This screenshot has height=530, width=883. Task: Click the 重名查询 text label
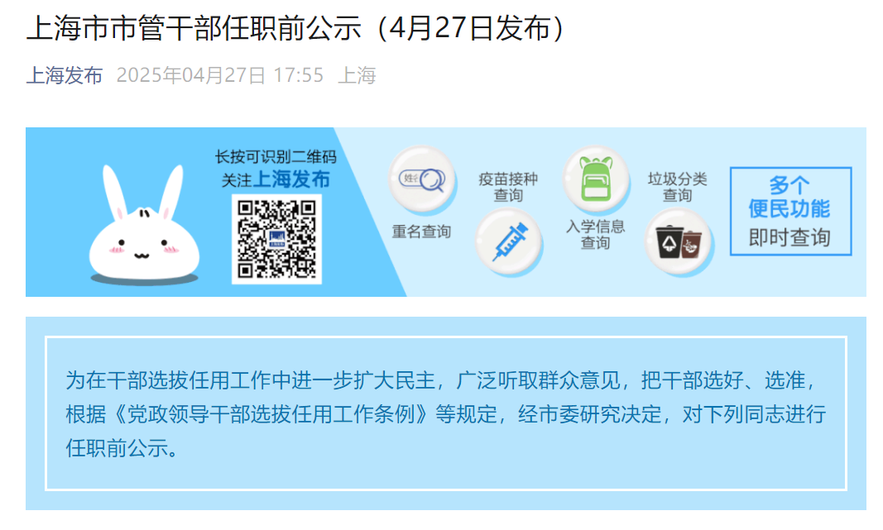pos(421,232)
